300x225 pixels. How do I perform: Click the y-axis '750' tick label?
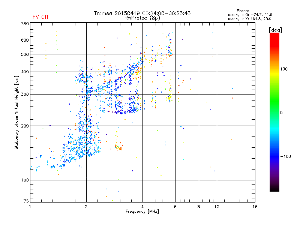click(25, 24)
